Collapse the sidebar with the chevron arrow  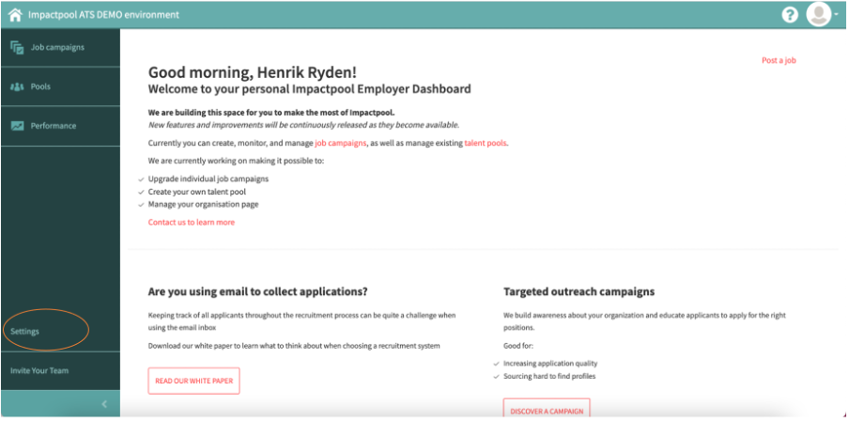[x=104, y=404]
